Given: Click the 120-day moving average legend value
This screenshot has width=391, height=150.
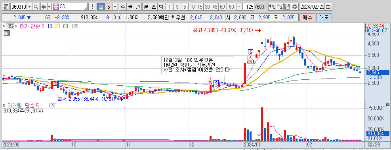Looking at the screenshot, I should 75,26.
